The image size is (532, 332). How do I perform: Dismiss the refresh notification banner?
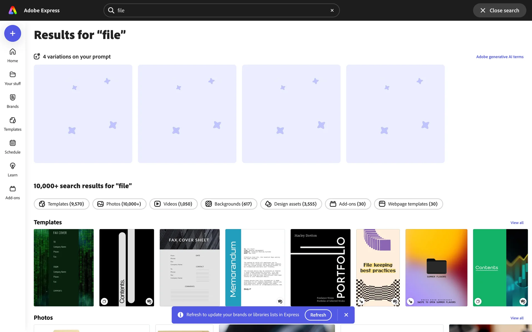pyautogui.click(x=346, y=315)
